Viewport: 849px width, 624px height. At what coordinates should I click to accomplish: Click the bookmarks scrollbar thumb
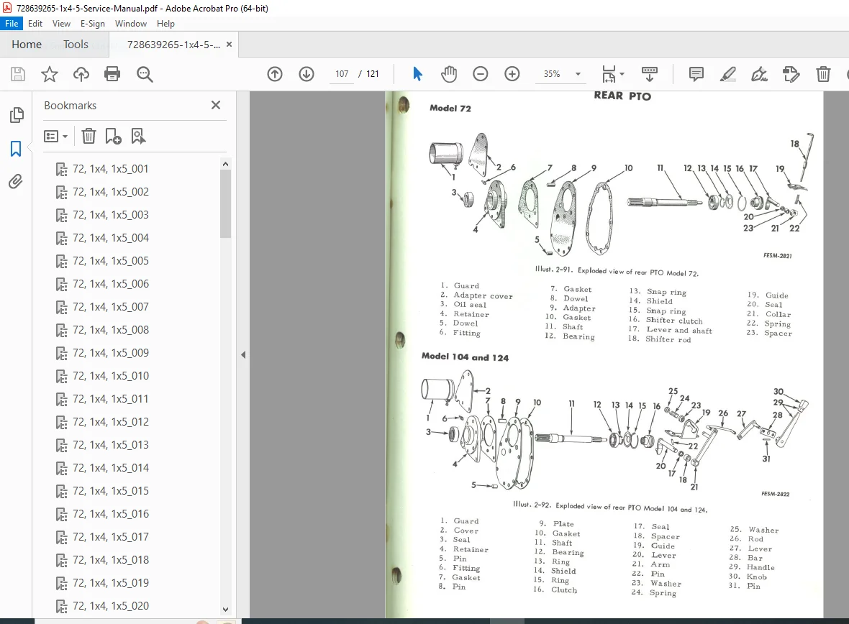226,203
